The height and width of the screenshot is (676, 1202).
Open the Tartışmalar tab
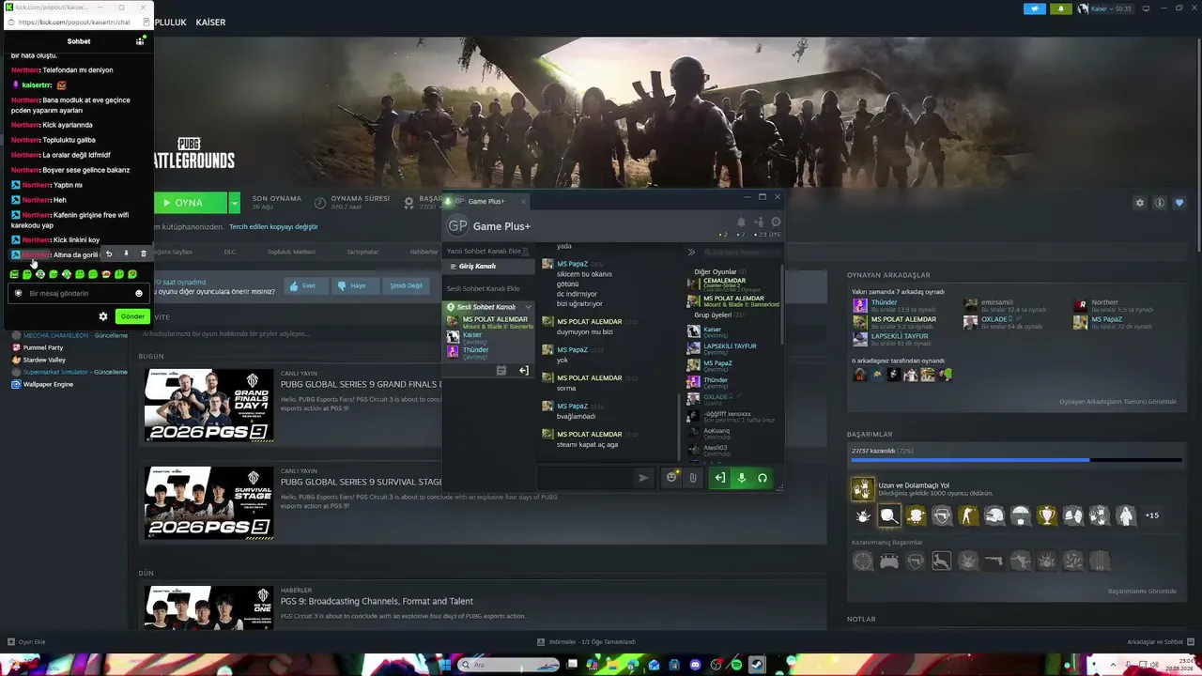click(362, 252)
